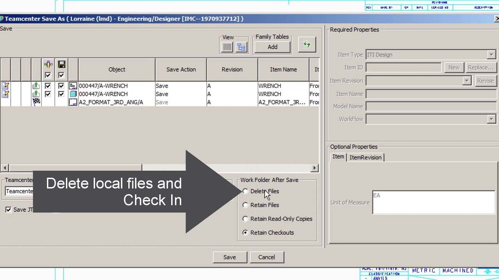Click the Unit of Measure text box

[x=434, y=202]
